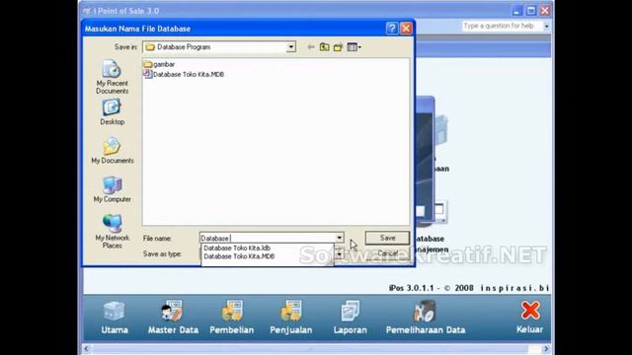This screenshot has height=355, width=632.
Task: Click Keluar to exit the program
Action: coord(529,318)
